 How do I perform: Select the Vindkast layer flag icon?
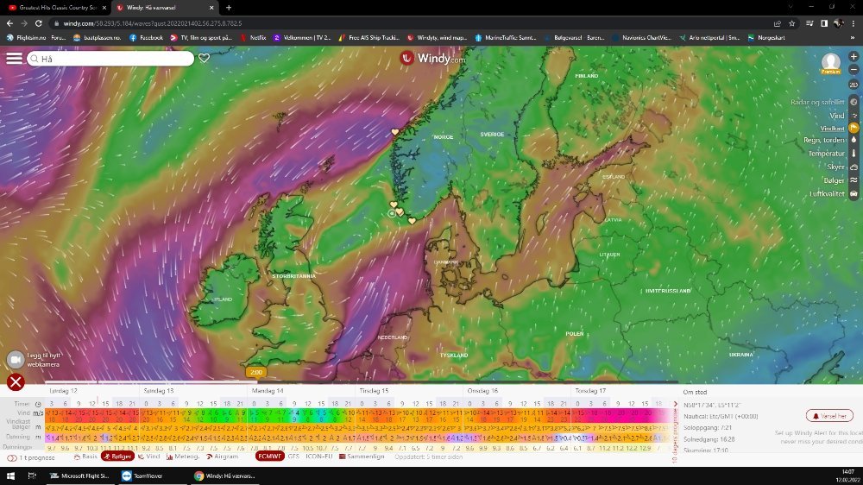coord(854,129)
